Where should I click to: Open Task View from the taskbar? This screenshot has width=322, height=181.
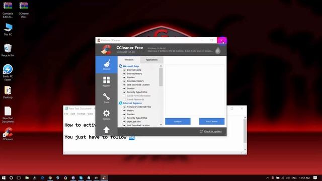click(19, 177)
